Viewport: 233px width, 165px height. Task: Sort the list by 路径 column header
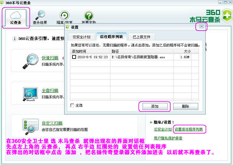(x=141, y=51)
